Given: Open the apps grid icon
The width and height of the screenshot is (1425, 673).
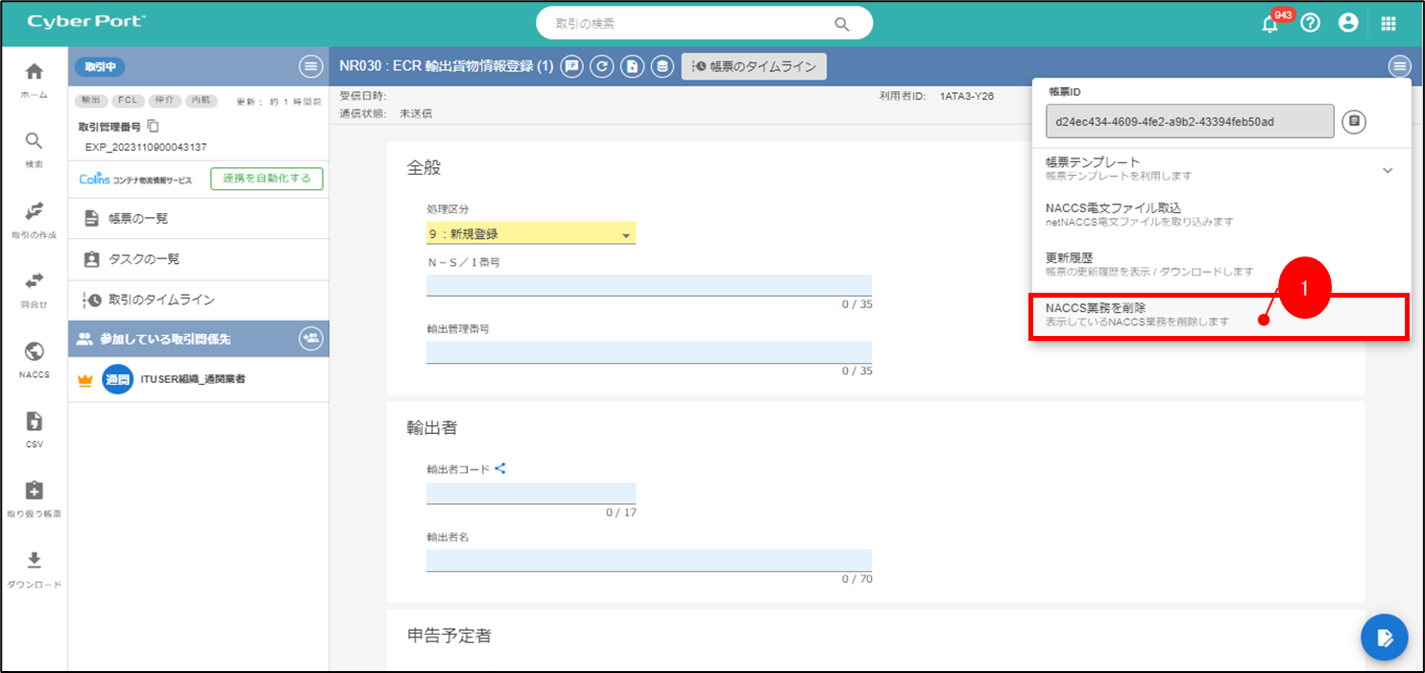Looking at the screenshot, I should coord(1389,24).
